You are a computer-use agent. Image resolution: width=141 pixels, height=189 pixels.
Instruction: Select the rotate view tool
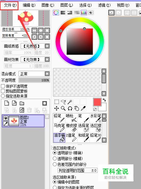(70, 108)
